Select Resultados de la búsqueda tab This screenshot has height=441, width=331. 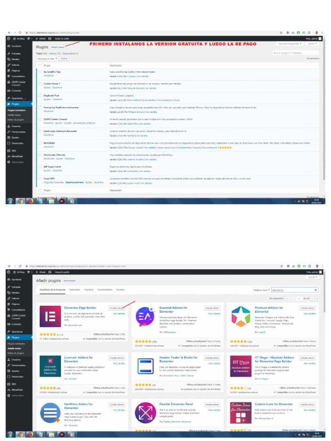click(x=52, y=290)
